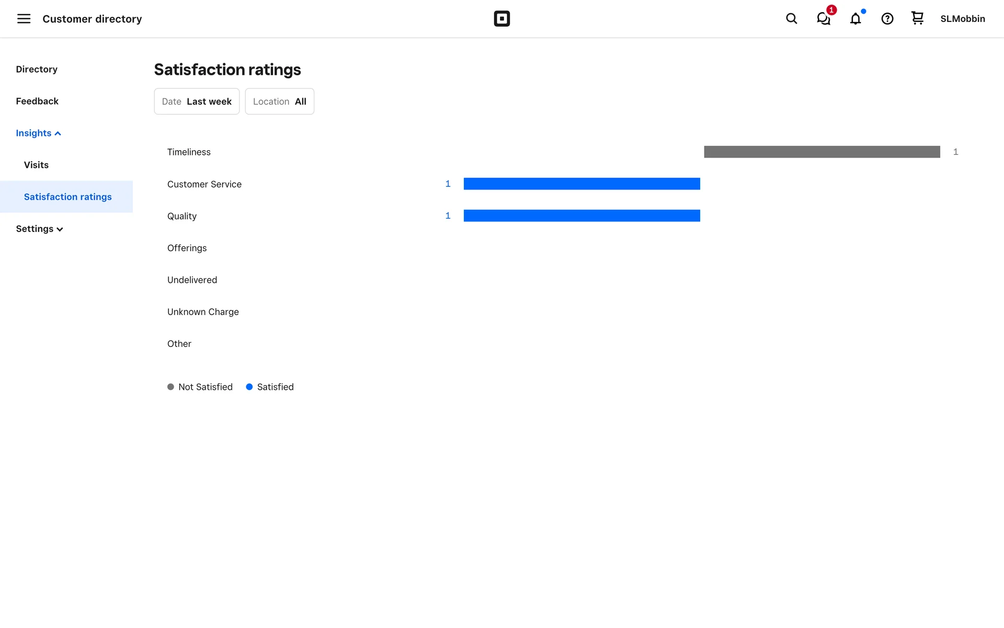This screenshot has width=1004, height=628.
Task: Open the notifications bell
Action: point(855,19)
